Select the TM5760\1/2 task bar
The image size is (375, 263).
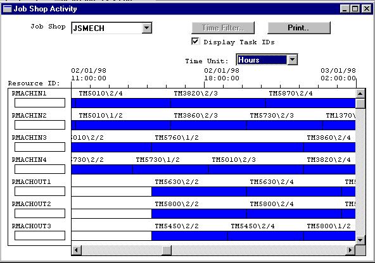coord(227,147)
